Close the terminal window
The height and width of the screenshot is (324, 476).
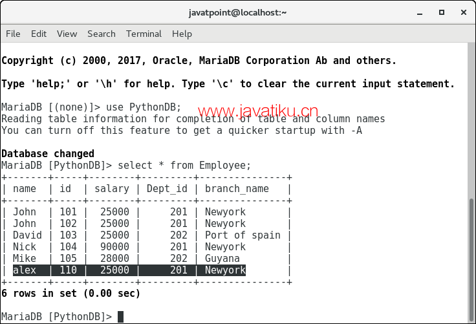point(464,12)
